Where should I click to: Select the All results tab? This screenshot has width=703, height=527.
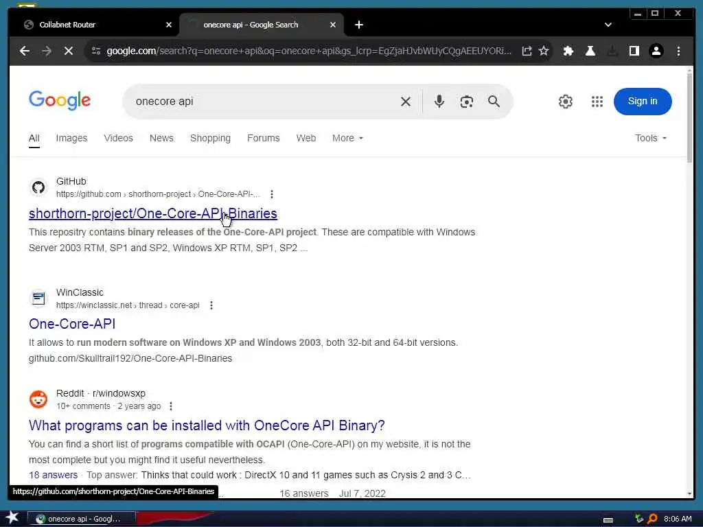[x=34, y=139]
